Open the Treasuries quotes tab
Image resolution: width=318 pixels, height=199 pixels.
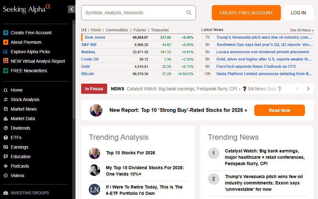[160, 30]
